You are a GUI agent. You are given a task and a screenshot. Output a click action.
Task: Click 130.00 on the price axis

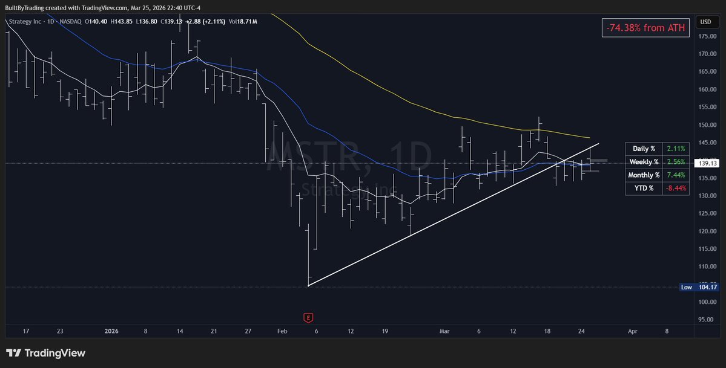click(x=706, y=196)
